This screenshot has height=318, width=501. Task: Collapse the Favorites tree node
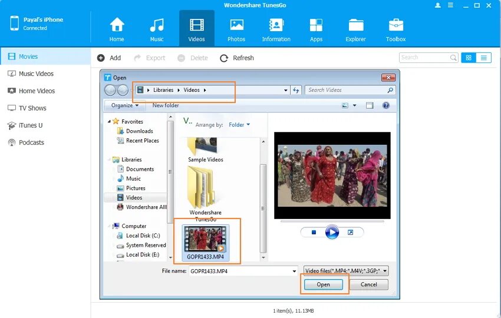(109, 122)
